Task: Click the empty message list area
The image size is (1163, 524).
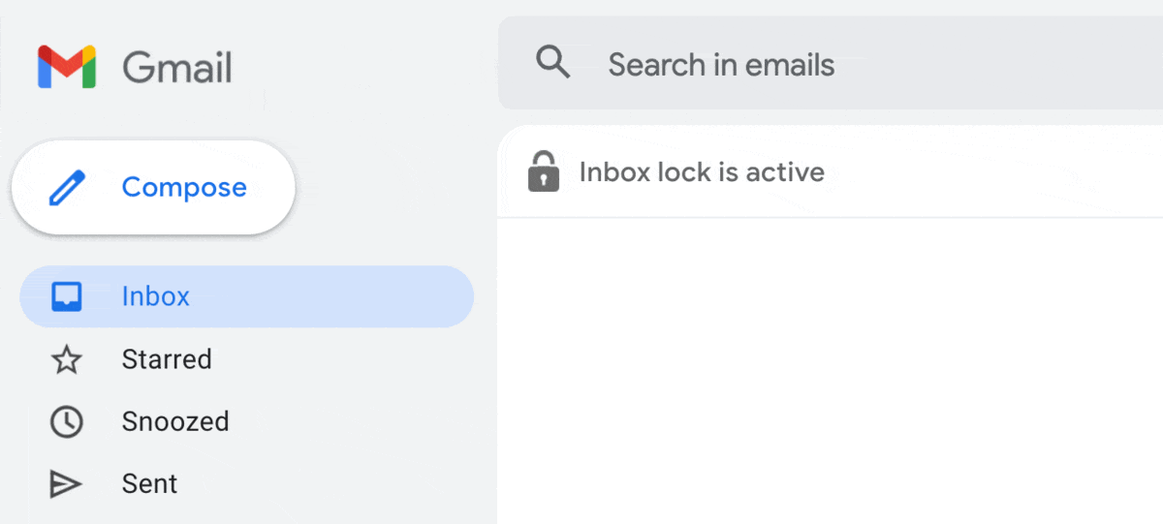Action: [831, 371]
